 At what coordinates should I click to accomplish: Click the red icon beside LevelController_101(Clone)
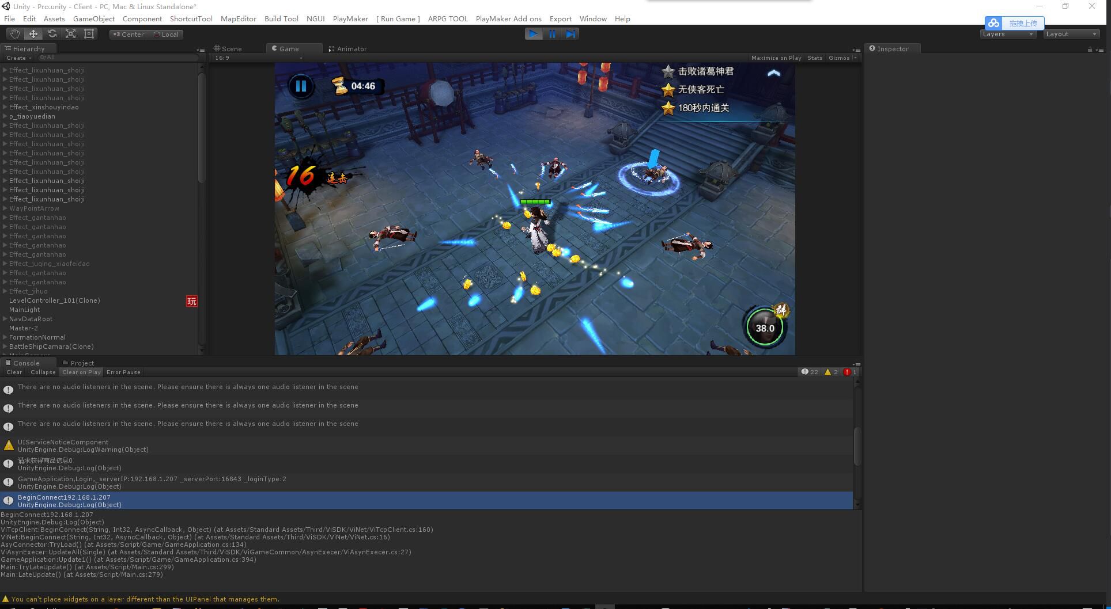point(192,301)
